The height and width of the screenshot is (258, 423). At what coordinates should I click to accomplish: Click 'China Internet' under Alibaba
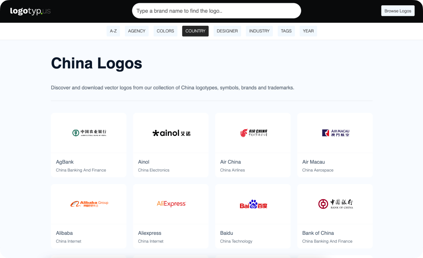(x=69, y=241)
